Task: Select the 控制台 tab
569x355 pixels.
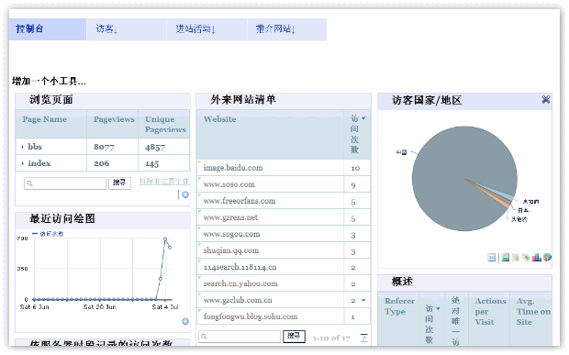Action: [x=48, y=29]
